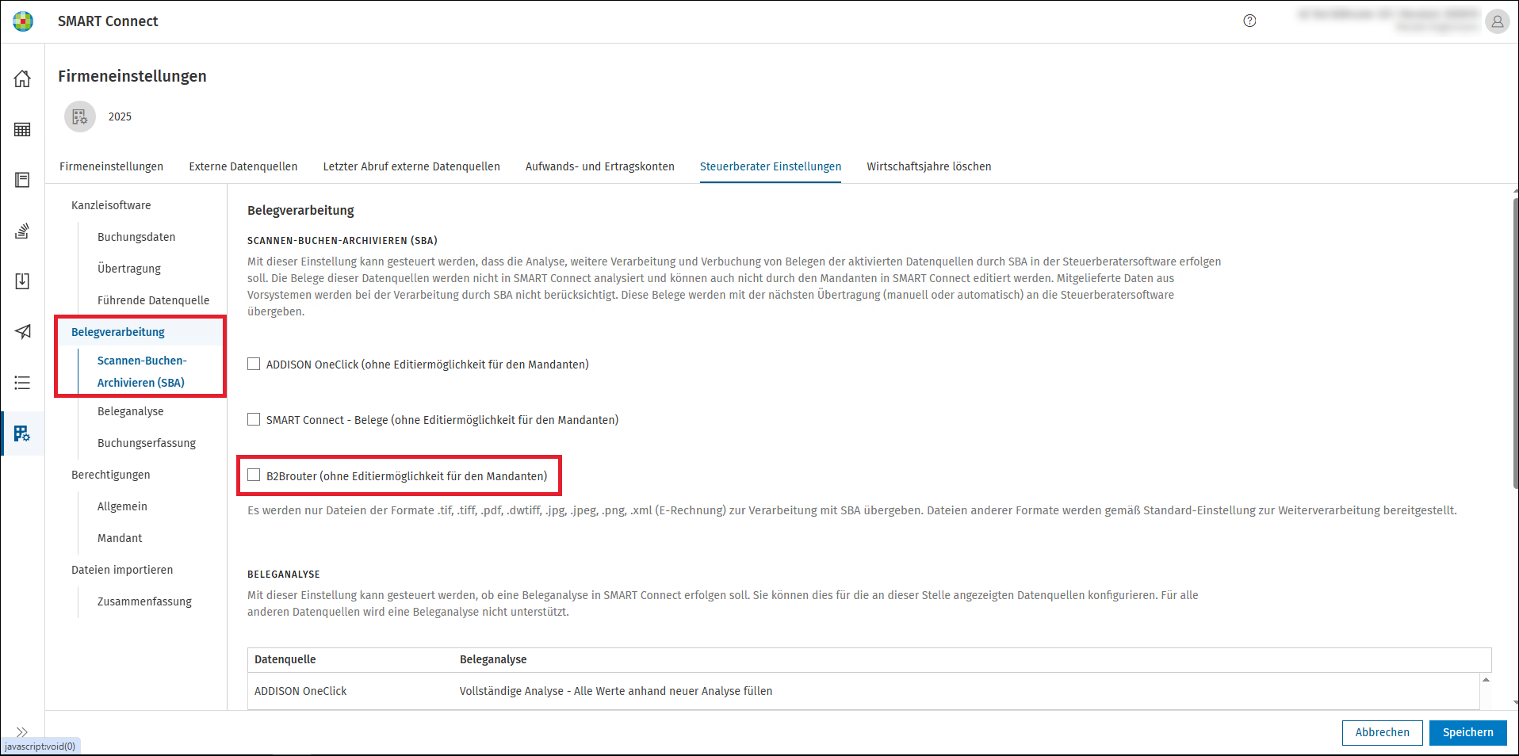
Task: Click the 2025 year label
Action: pyautogui.click(x=120, y=116)
